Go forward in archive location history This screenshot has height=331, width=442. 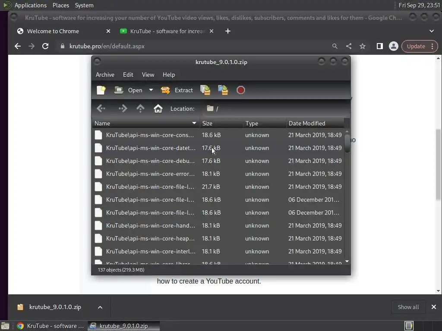123,108
